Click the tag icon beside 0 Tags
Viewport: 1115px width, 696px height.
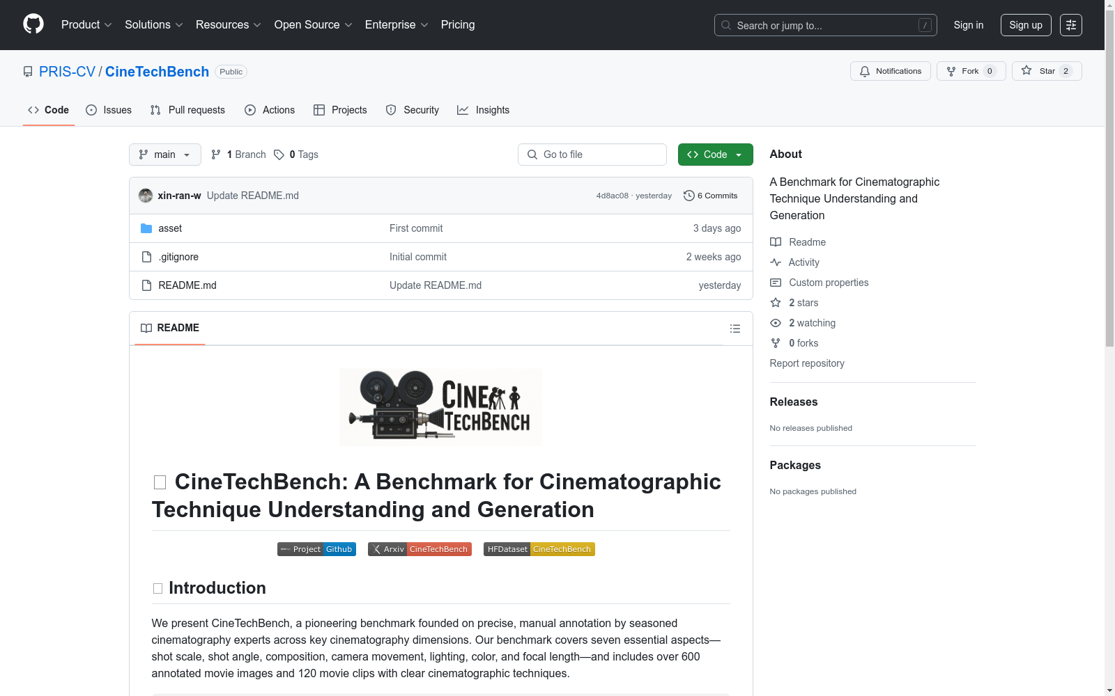click(x=279, y=155)
